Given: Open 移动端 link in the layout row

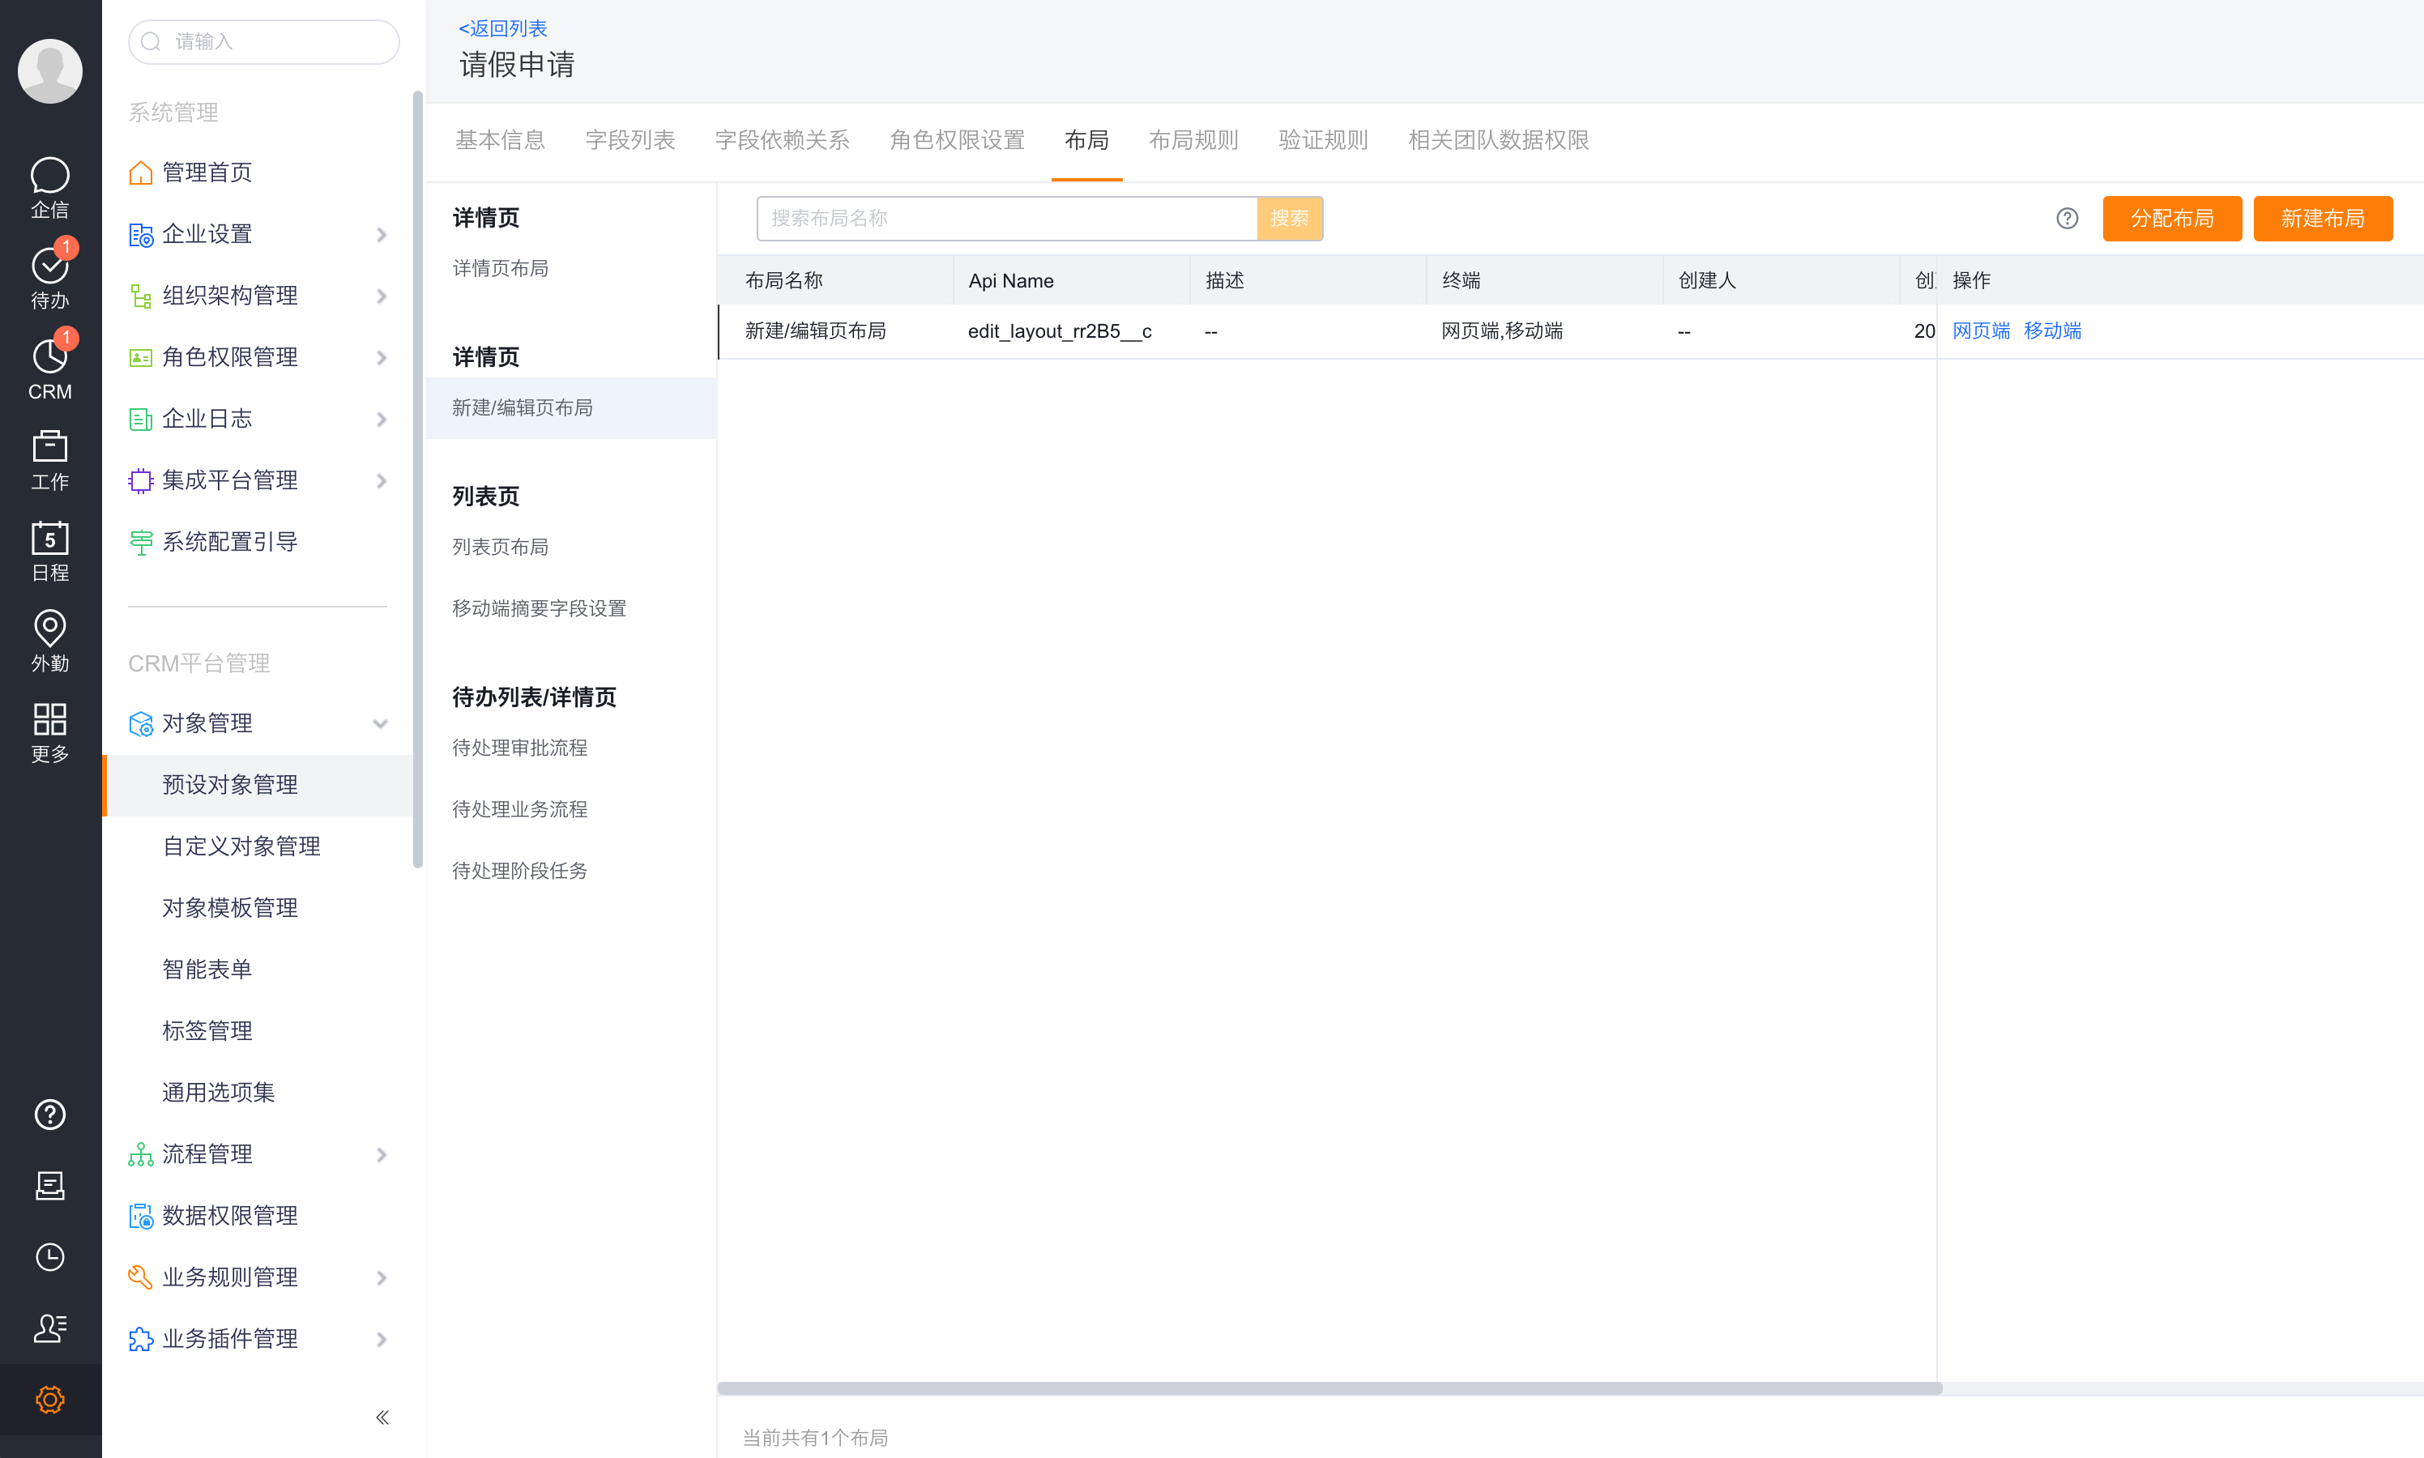Looking at the screenshot, I should click(x=2051, y=330).
